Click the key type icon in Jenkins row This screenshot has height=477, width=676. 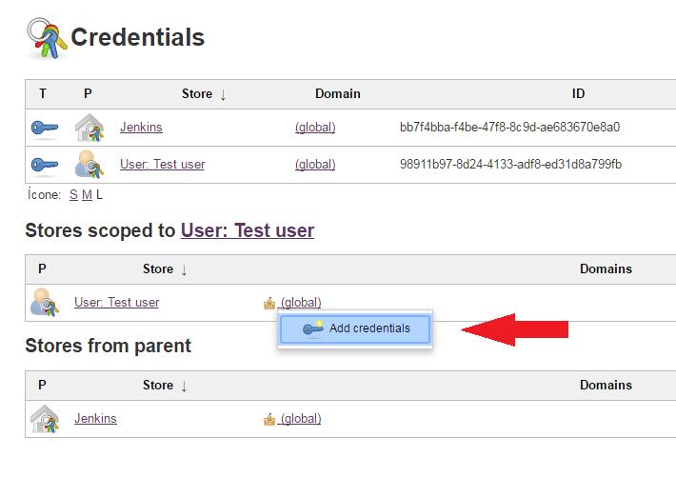click(x=45, y=129)
